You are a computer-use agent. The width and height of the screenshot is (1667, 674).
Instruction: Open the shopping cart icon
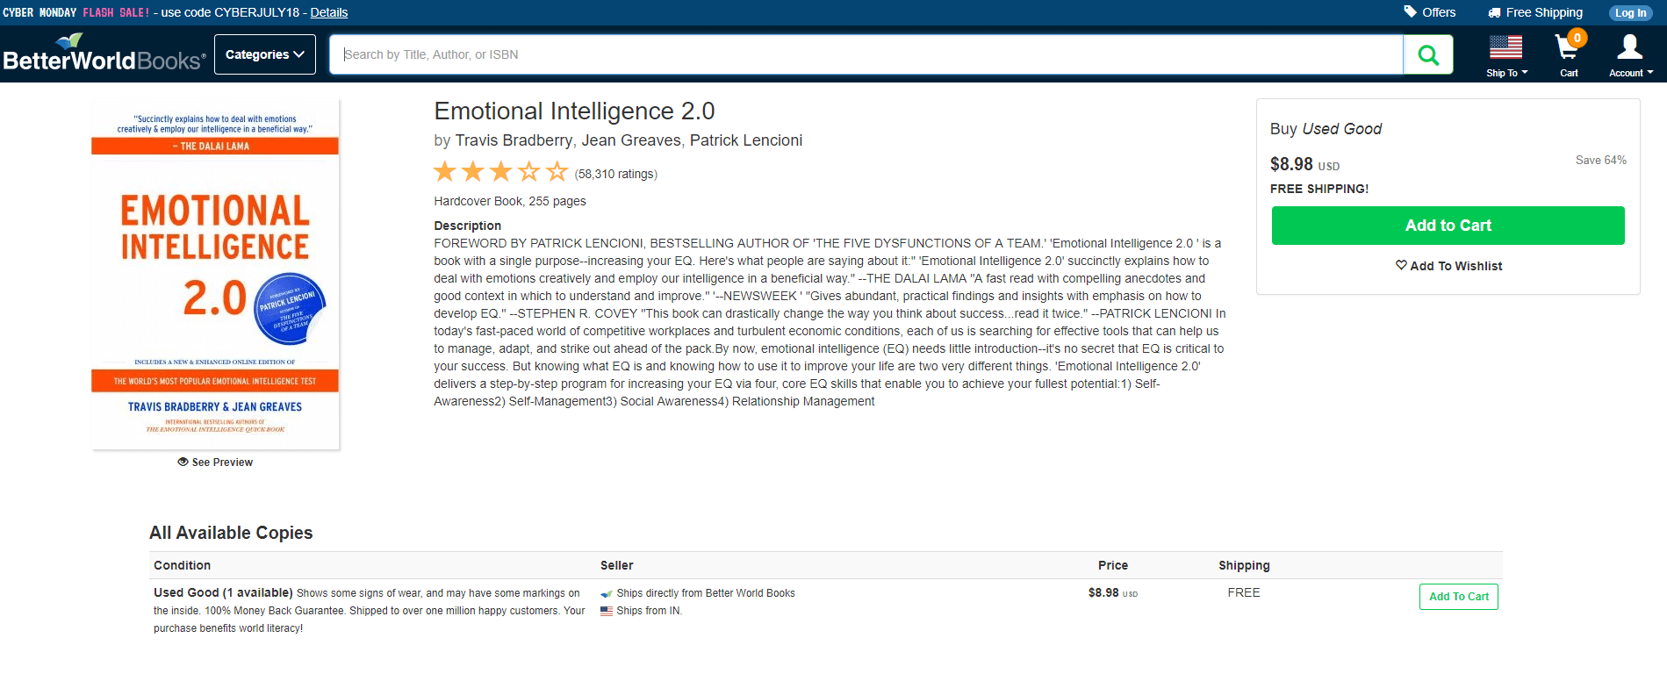(1570, 55)
